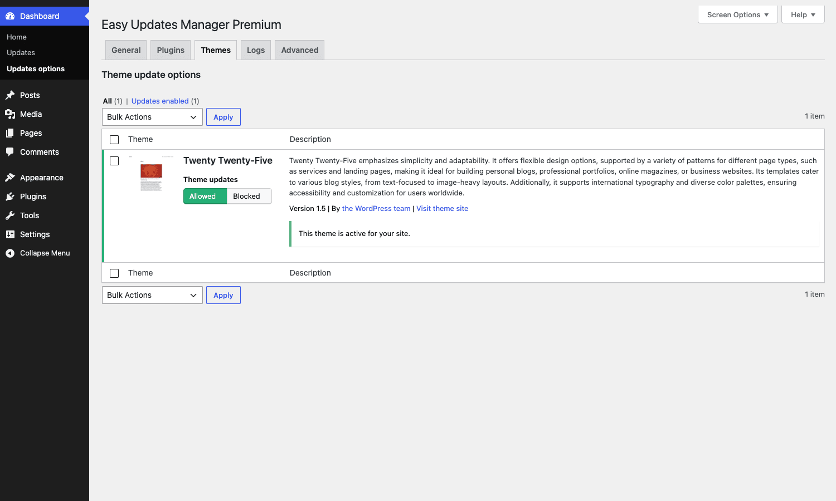
Task: Open the Visit theme site link
Action: pos(443,208)
